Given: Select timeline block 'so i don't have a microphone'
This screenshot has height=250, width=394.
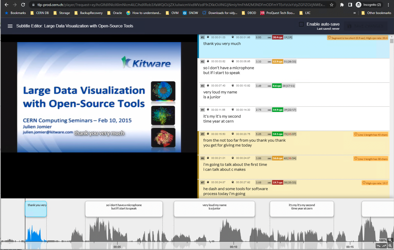Looking at the screenshot, I should click(x=124, y=209).
